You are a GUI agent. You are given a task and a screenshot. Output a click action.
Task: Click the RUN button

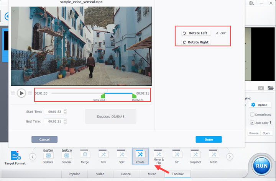pos(261,166)
